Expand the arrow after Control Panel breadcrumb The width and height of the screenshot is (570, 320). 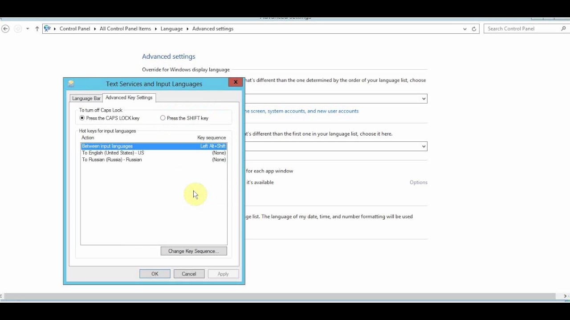(95, 29)
